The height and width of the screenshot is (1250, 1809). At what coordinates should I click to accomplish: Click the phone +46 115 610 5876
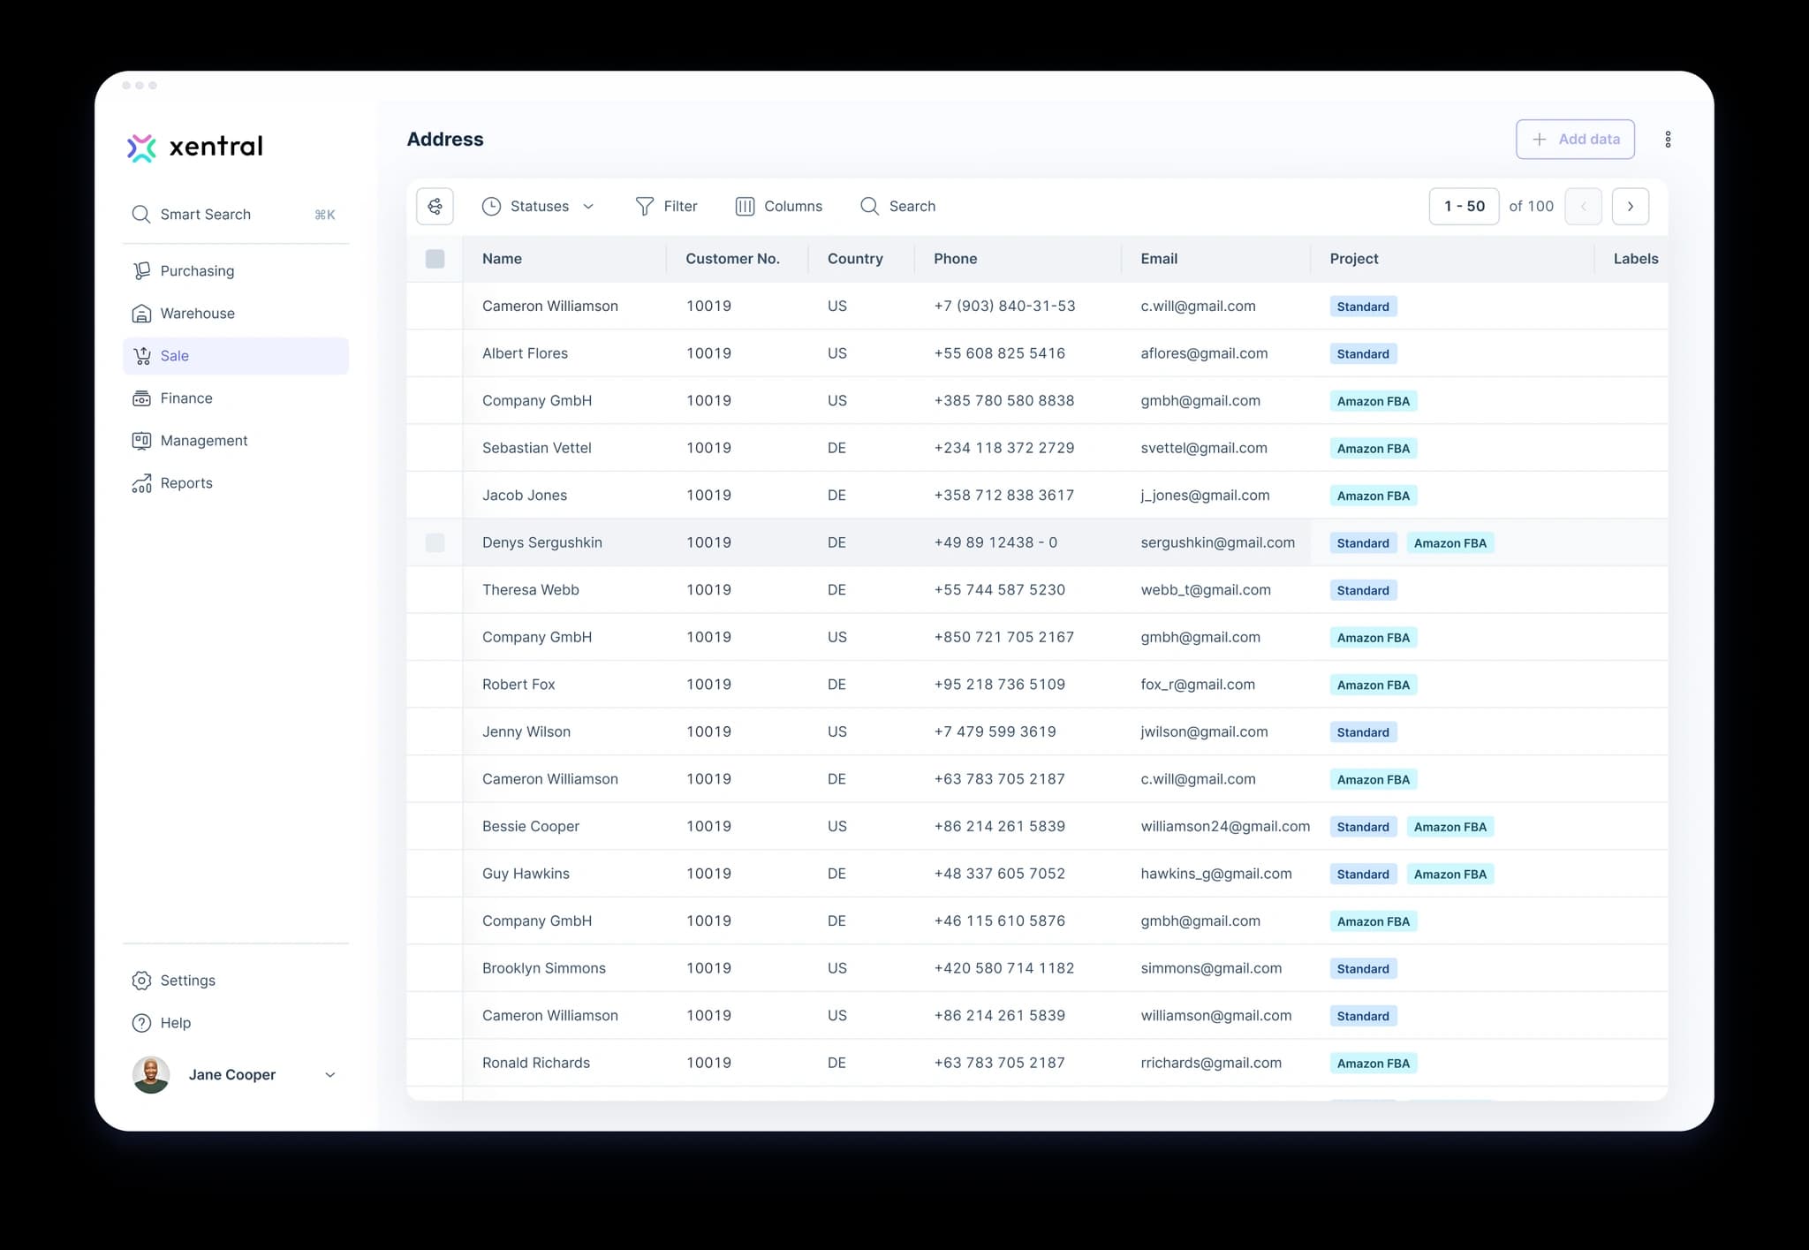click(x=999, y=920)
